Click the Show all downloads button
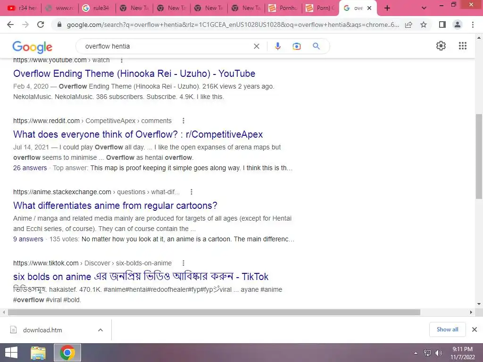 (x=447, y=329)
